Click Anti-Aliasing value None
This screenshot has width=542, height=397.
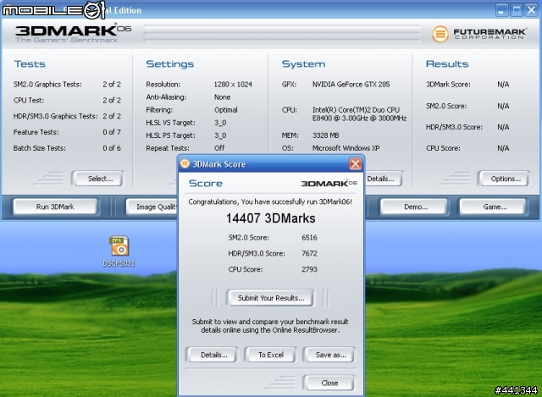[222, 97]
